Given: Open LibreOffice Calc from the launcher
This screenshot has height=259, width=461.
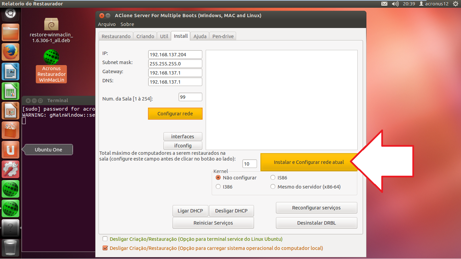Looking at the screenshot, I should tap(10, 91).
